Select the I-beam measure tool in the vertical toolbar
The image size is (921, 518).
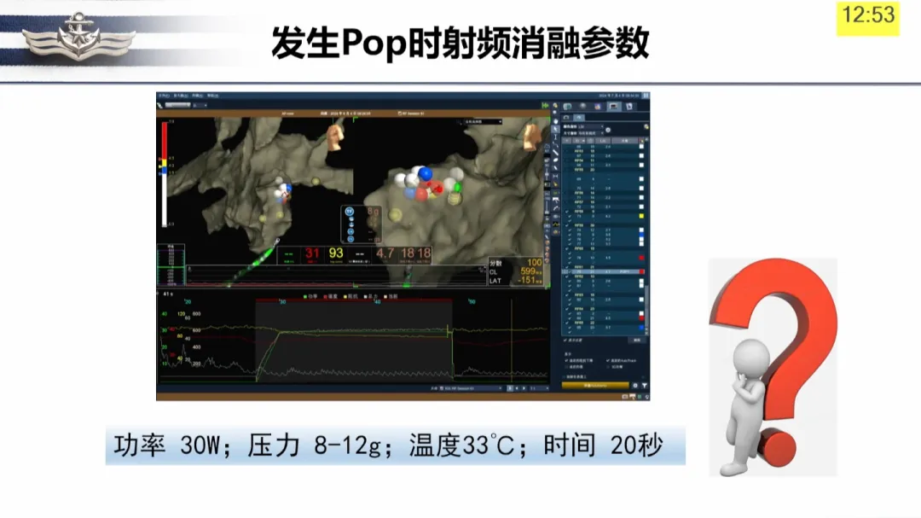(555, 137)
